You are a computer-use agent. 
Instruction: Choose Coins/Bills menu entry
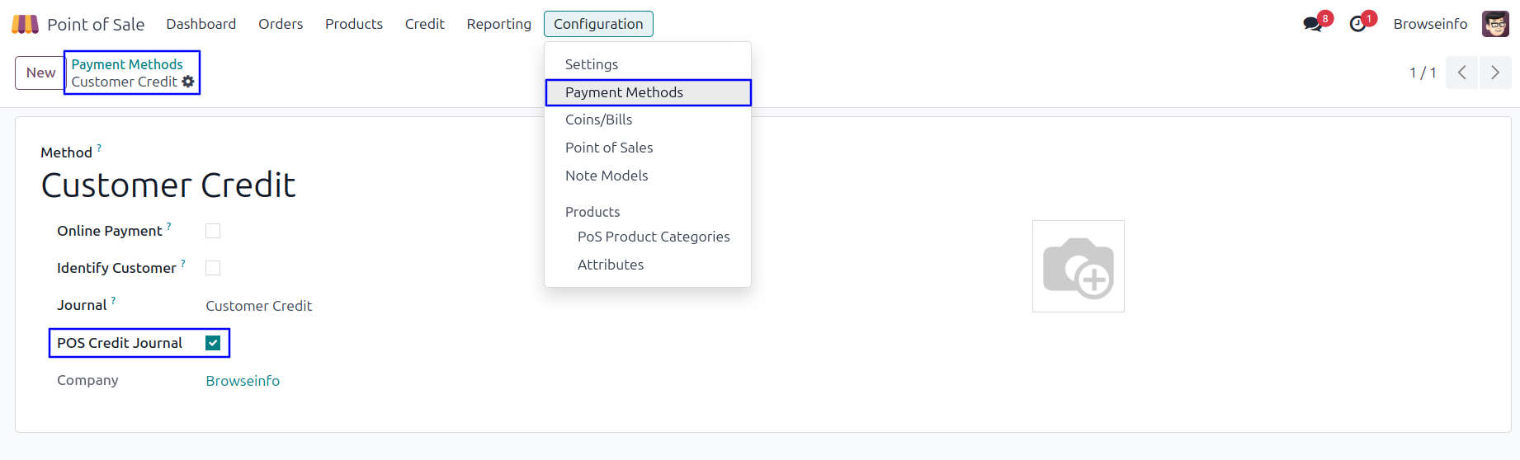click(598, 120)
